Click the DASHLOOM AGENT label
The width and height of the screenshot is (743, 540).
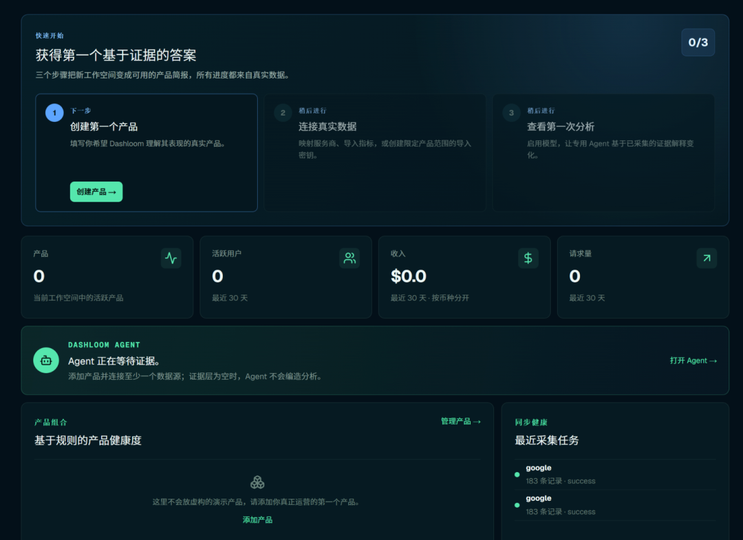(x=105, y=345)
